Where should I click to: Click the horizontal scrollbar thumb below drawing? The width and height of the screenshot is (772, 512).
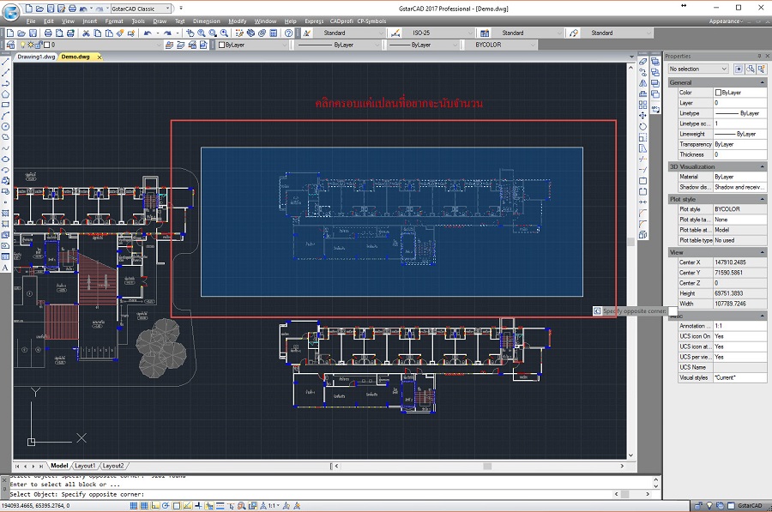pos(487,466)
